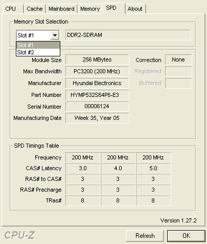
Task: Click the RAS# to CAS# label
Action: [x=43, y=179]
